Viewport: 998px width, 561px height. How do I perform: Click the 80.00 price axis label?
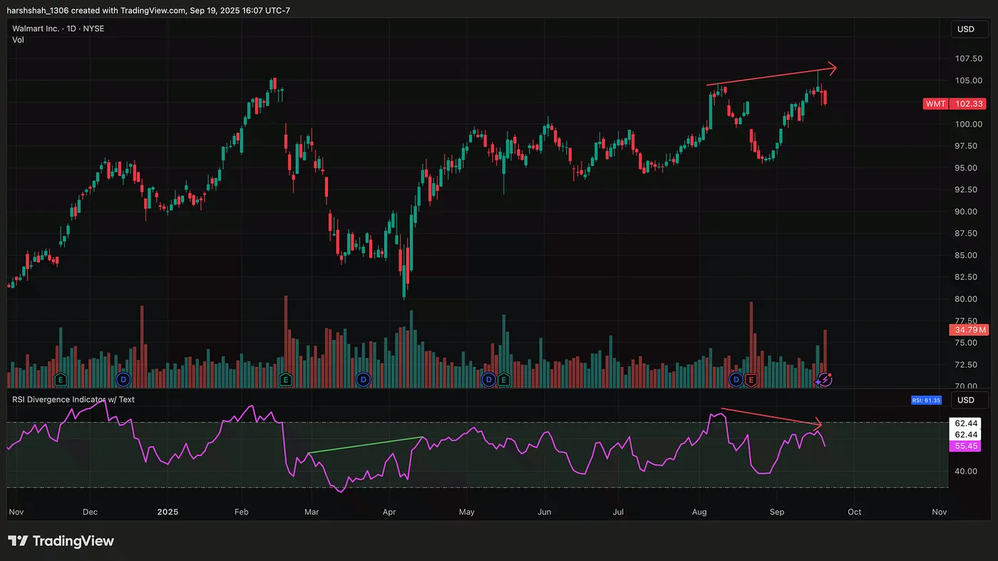pyautogui.click(x=968, y=299)
